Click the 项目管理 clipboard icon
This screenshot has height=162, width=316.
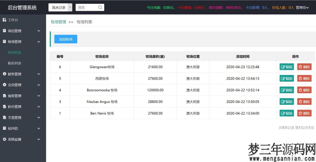(x=4, y=31)
